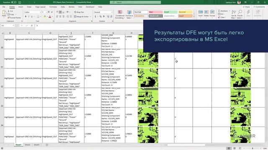Click the Cut button
The width and height of the screenshot is (268, 150).
tap(10, 11)
